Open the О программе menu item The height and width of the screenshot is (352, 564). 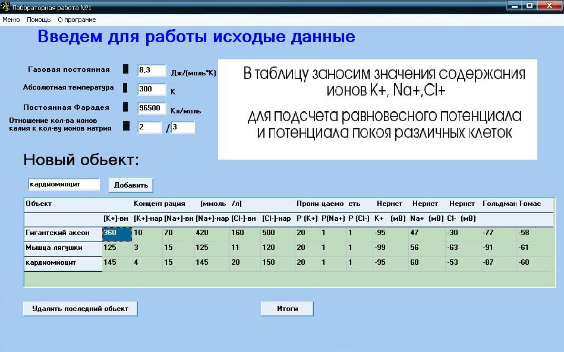point(77,20)
